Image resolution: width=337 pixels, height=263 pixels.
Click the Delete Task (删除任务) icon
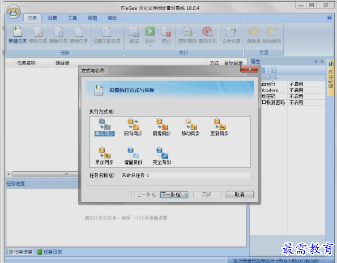58,35
